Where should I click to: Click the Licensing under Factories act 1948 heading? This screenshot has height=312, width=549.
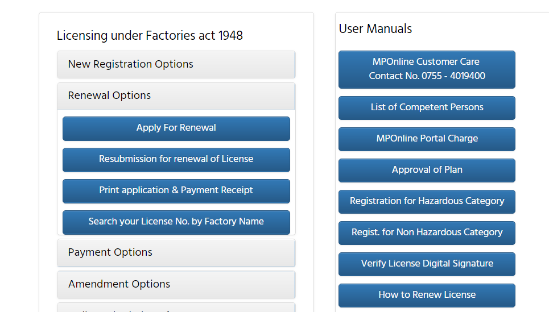click(150, 36)
